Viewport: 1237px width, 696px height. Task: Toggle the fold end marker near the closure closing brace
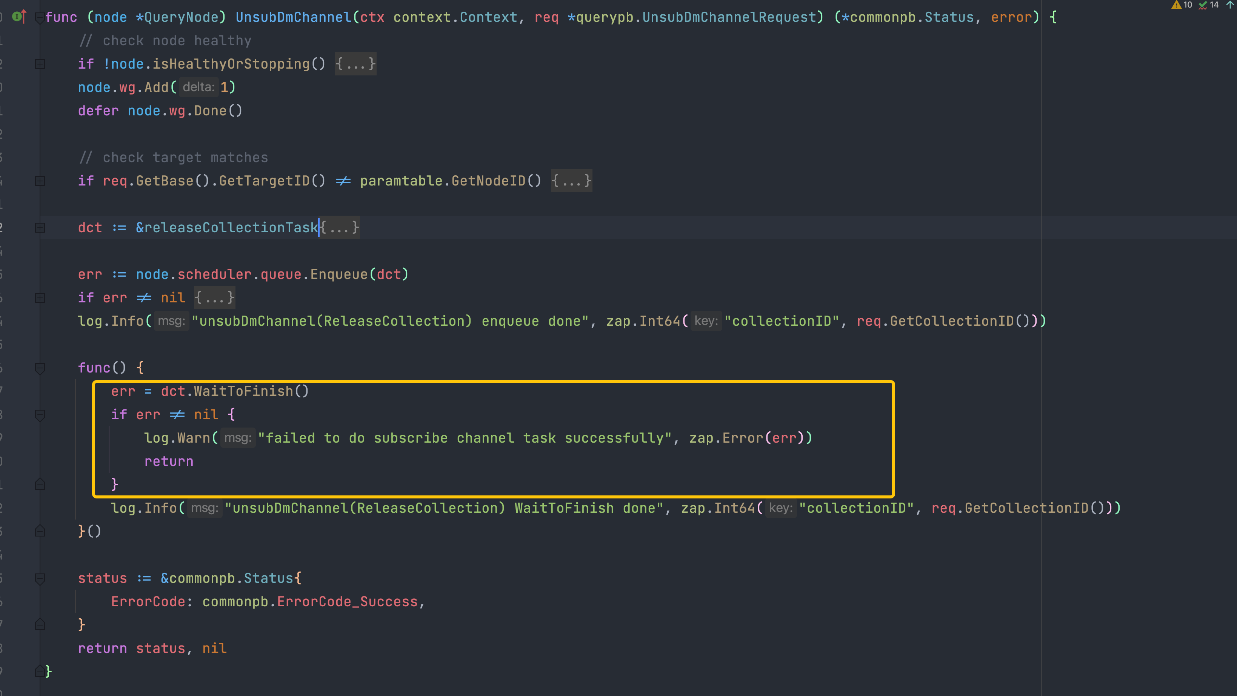(40, 531)
